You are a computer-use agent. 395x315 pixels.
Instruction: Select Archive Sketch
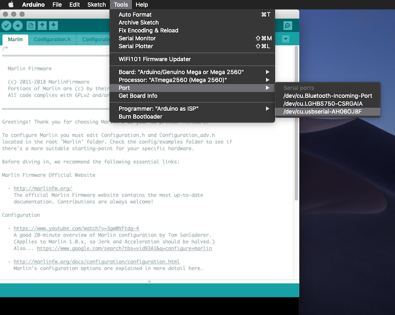pyautogui.click(x=192, y=22)
